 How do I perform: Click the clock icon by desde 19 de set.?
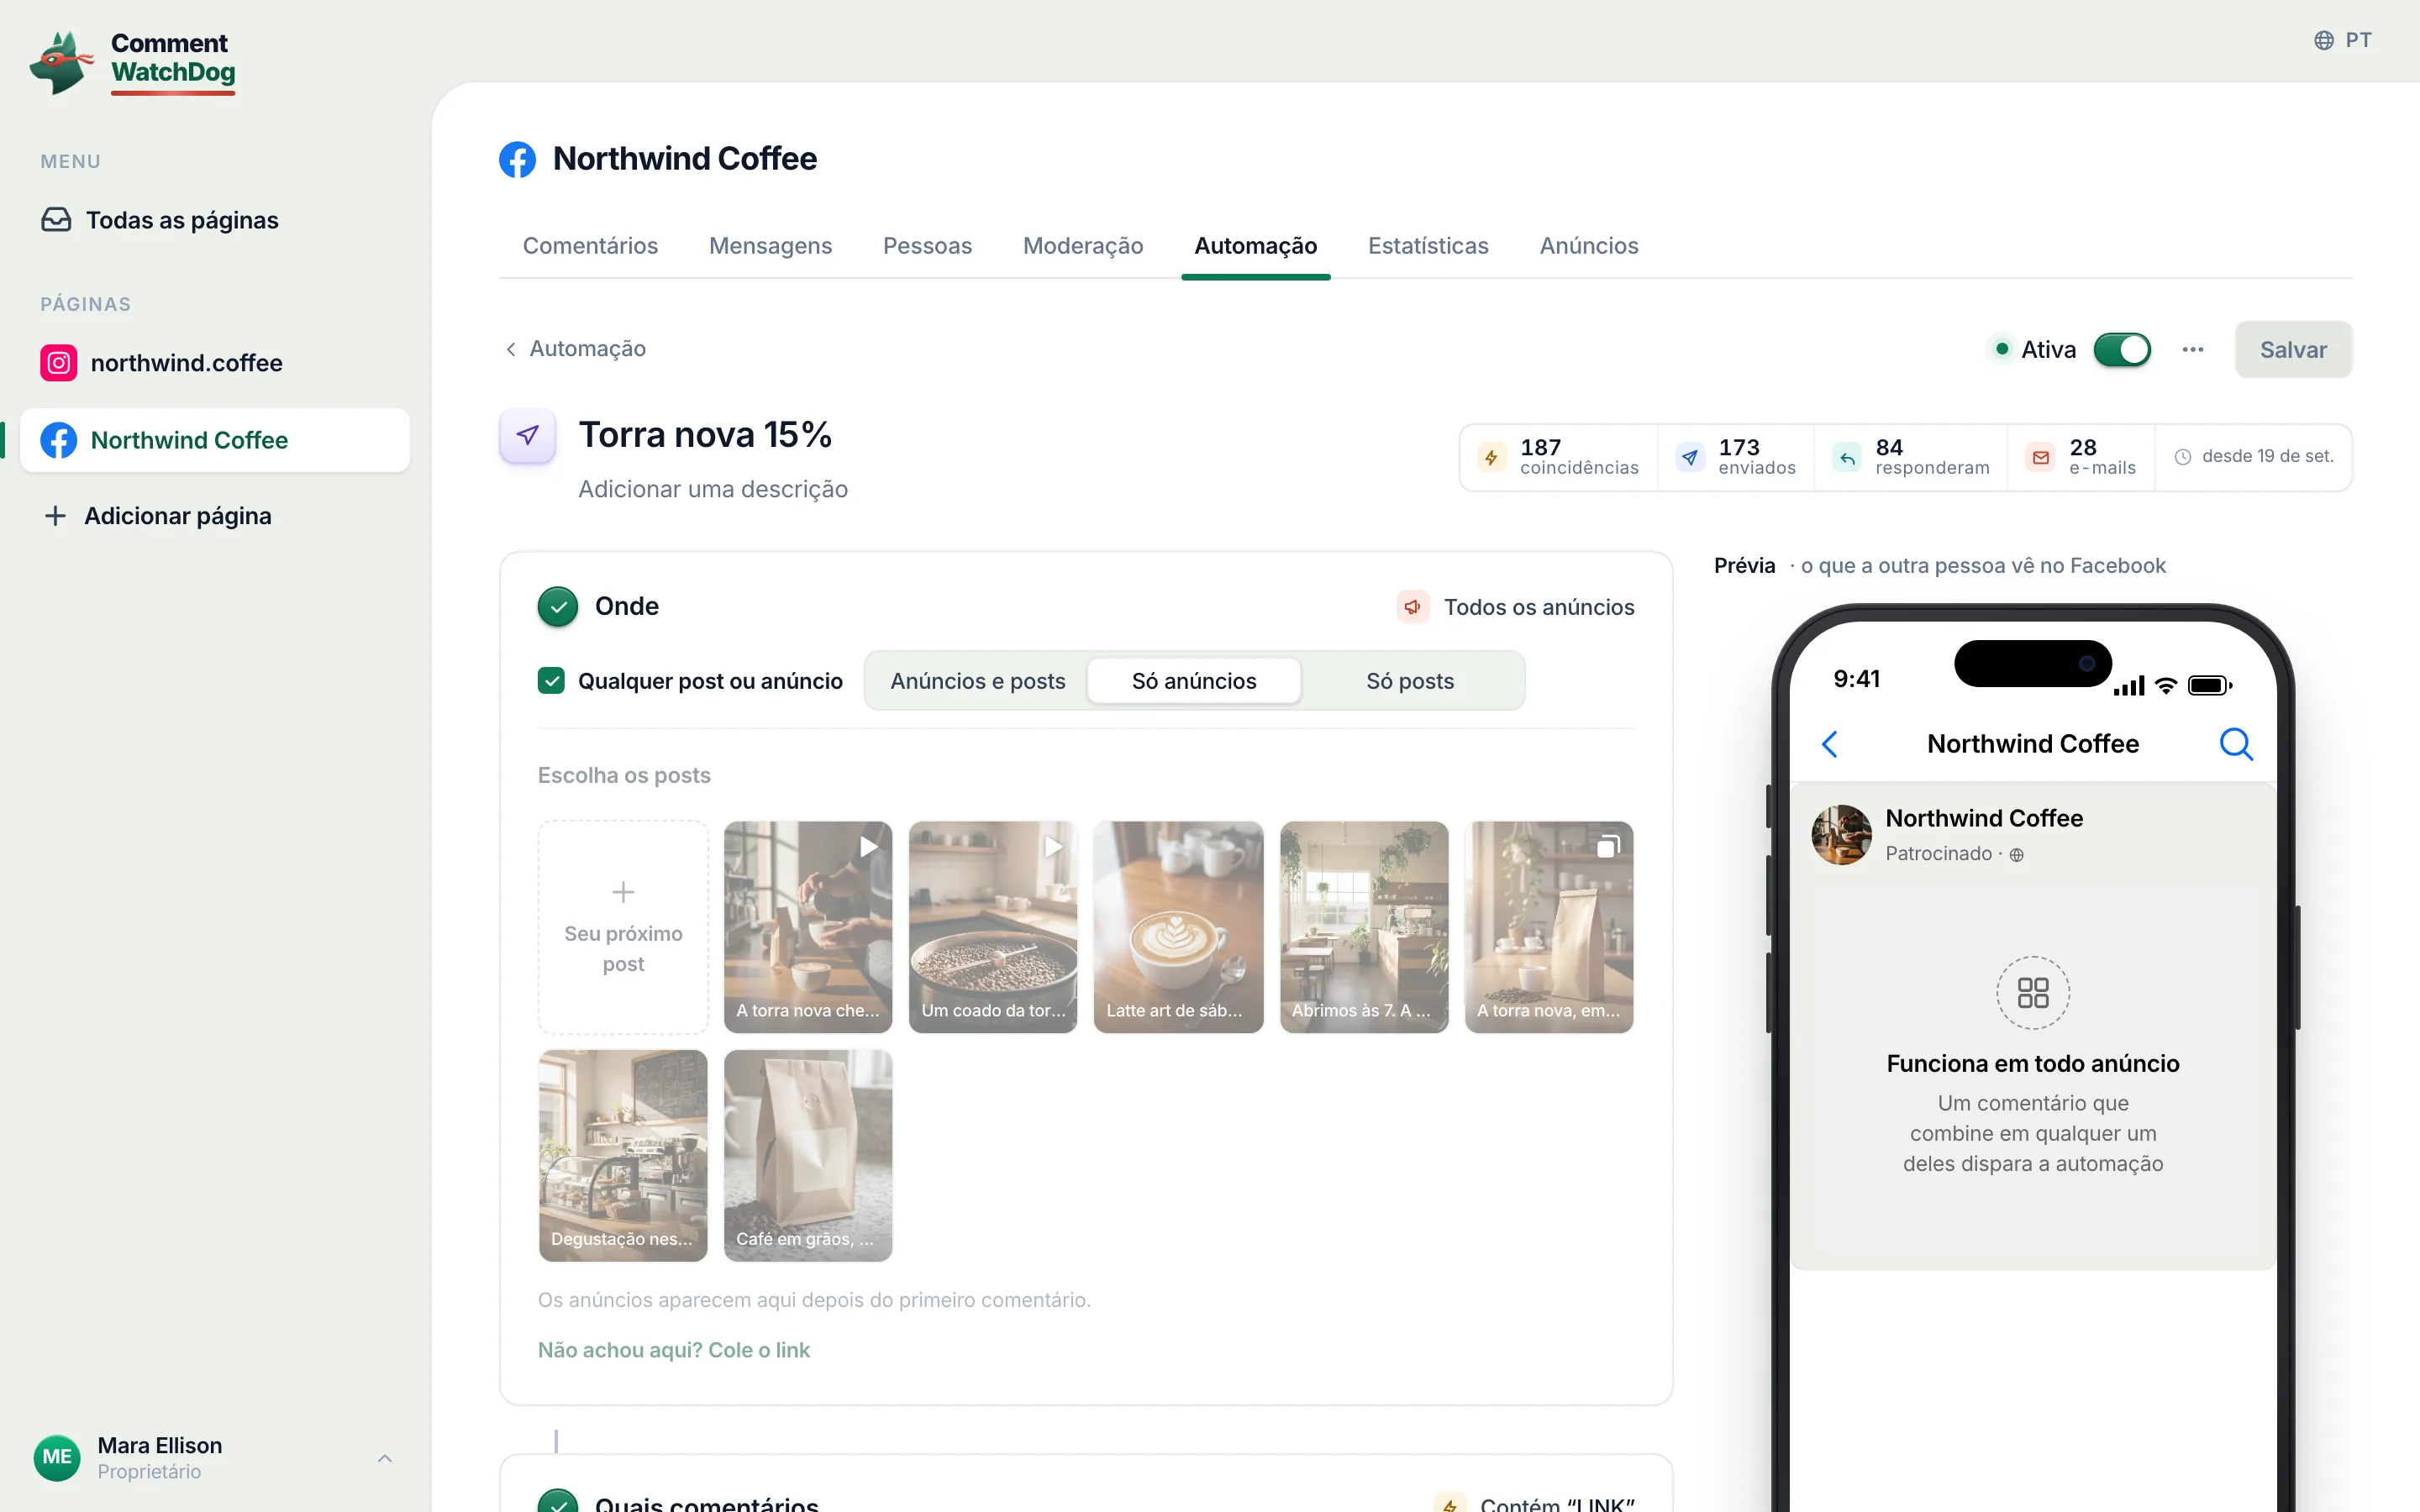pyautogui.click(x=2183, y=457)
